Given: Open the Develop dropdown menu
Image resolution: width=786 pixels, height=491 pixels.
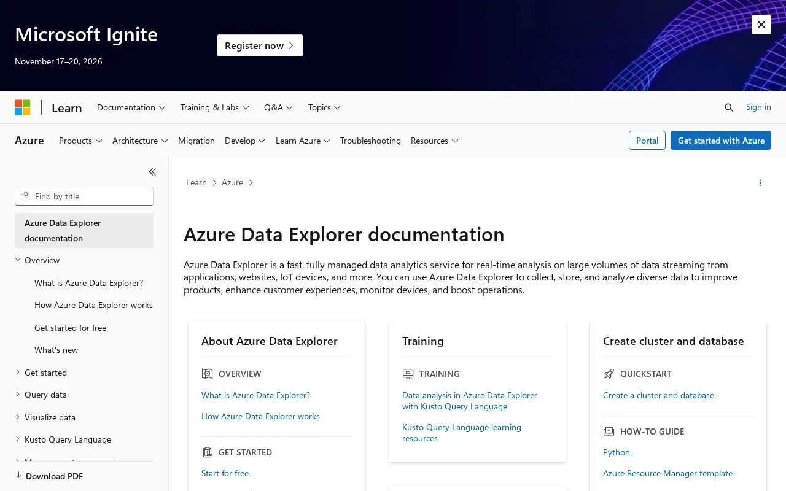Looking at the screenshot, I should point(245,141).
